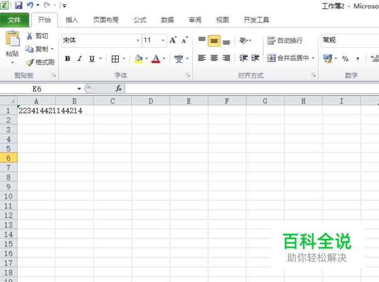Open customize quick access toolbar dropdown
379x282 pixels.
click(x=64, y=5)
